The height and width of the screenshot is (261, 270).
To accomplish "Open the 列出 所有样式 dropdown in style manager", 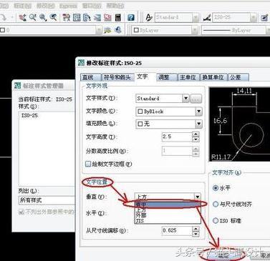I will (47, 200).
